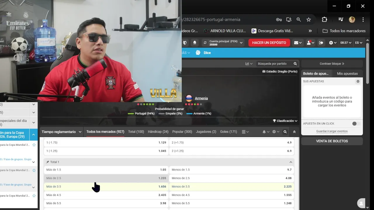
Task: Expand the Clasificación dropdown
Action: point(285,121)
